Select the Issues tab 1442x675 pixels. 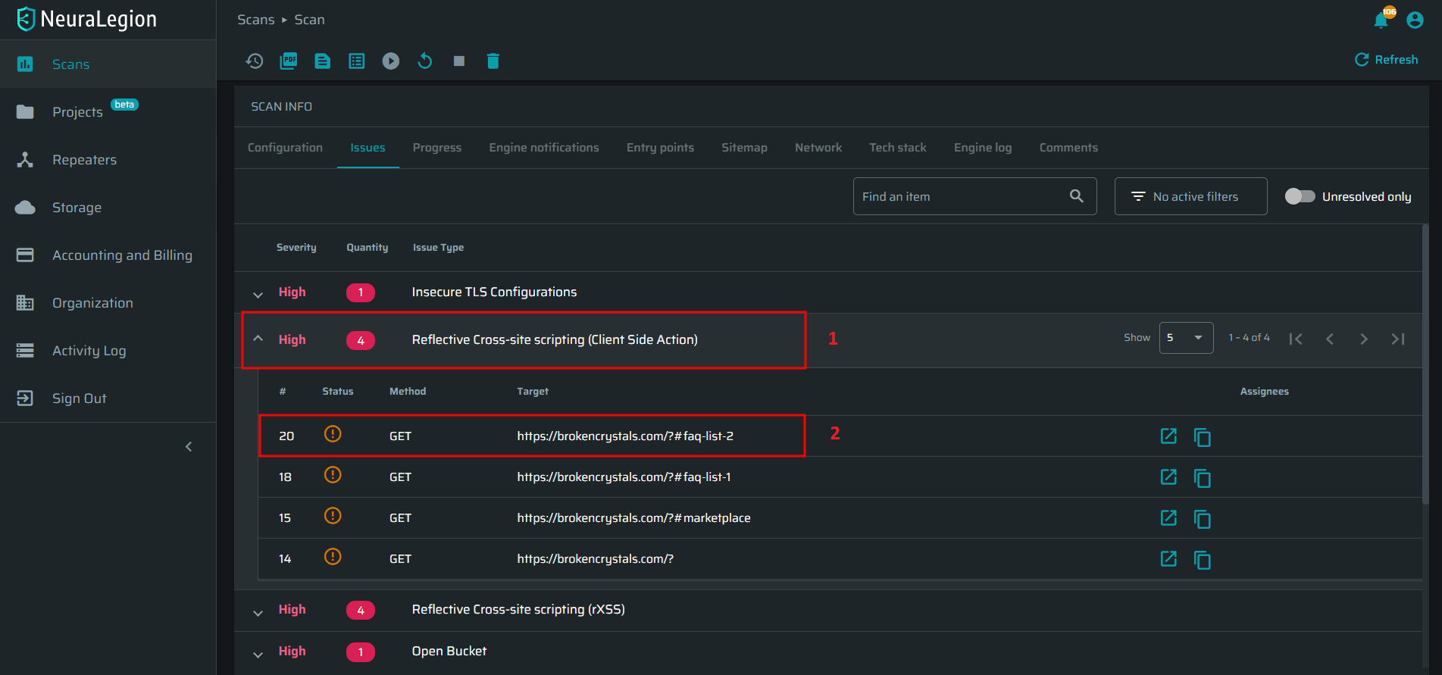[368, 148]
